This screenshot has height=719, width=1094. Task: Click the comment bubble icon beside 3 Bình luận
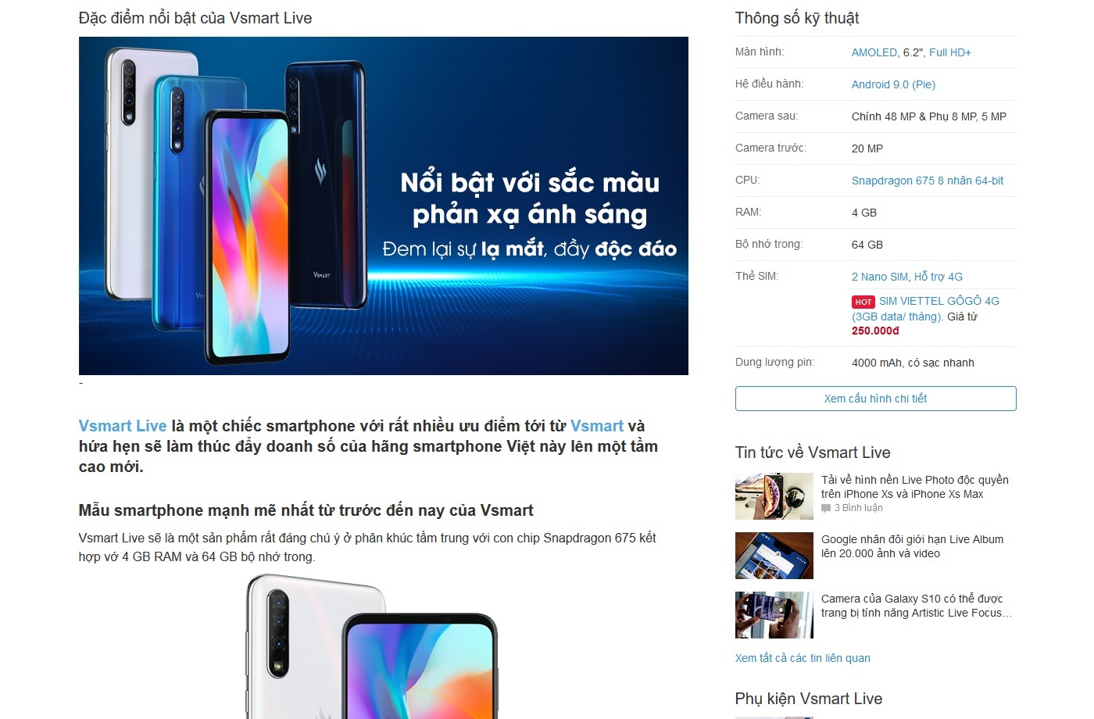pos(826,509)
